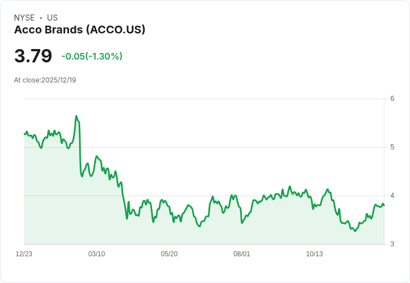The width and height of the screenshot is (410, 283).
Task: Click the At close:2025/12/19 timestamp
Action: click(45, 80)
